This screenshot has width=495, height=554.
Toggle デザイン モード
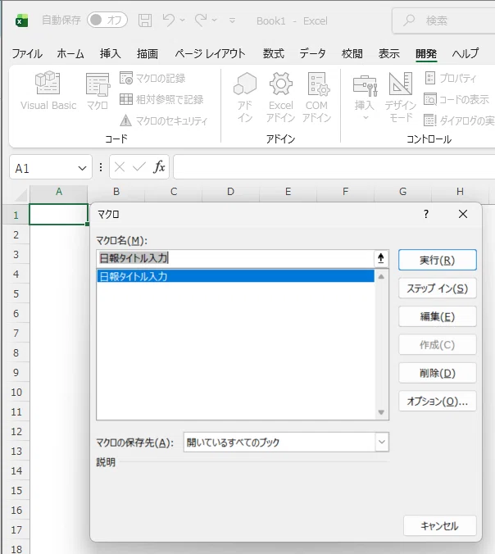400,97
